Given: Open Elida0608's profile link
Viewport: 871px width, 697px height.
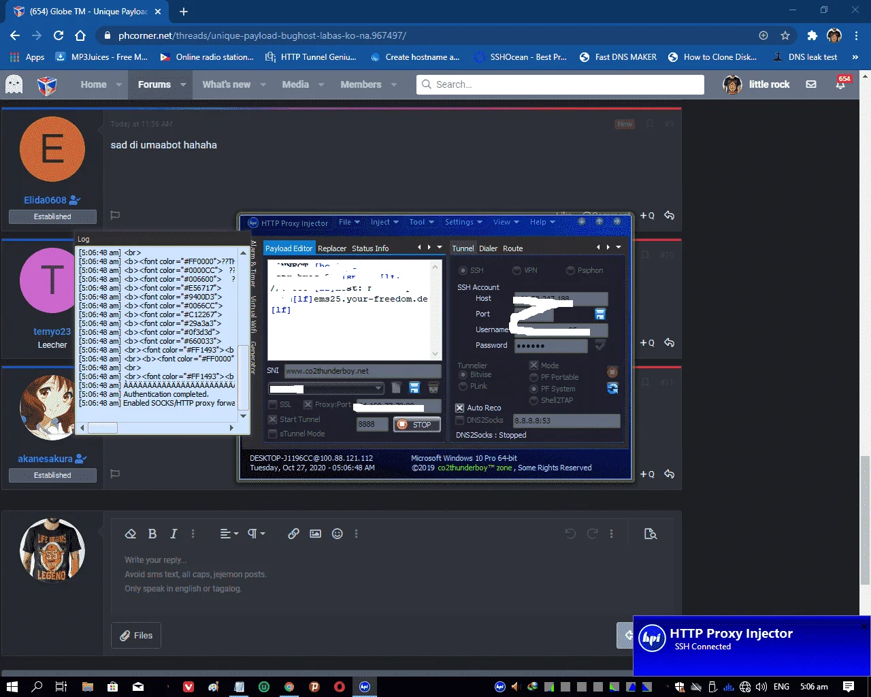Looking at the screenshot, I should coord(45,200).
